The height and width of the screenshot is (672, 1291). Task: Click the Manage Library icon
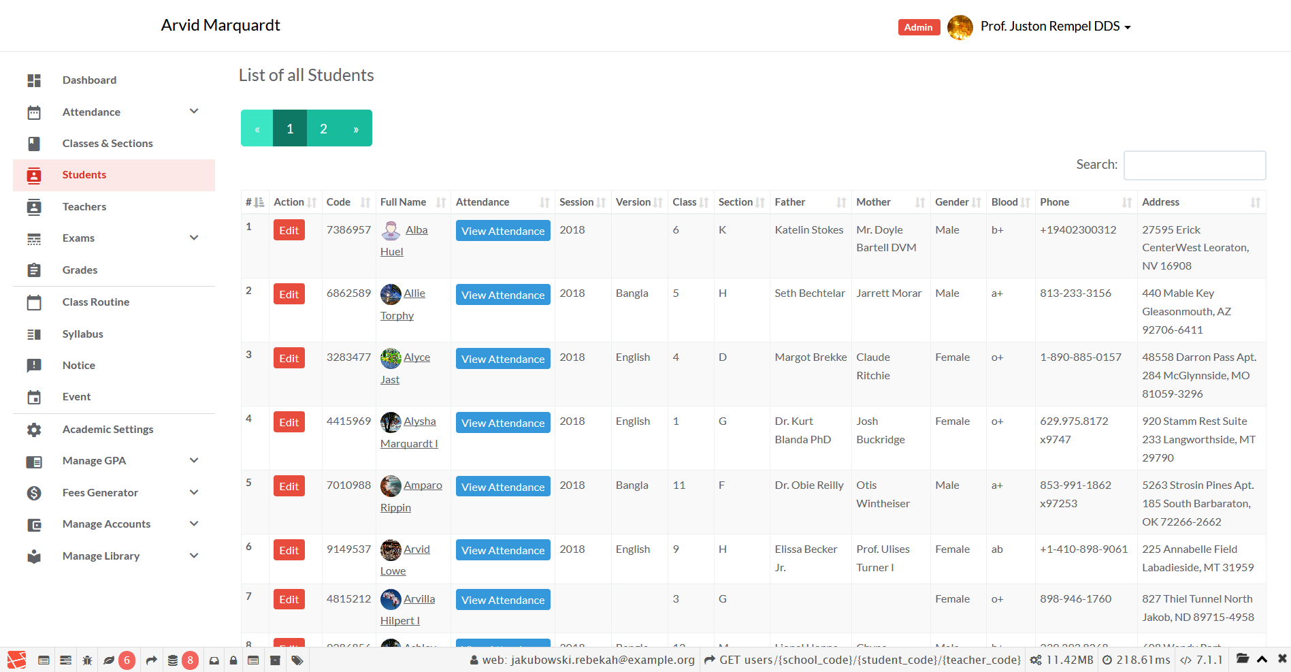point(34,556)
